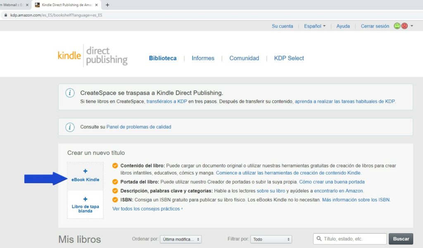Click the plus icon above eBook Kindle
This screenshot has width=423, height=248.
pyautogui.click(x=85, y=171)
